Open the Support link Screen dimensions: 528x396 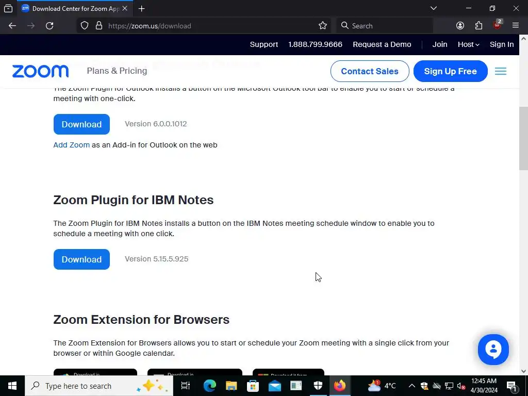click(263, 44)
